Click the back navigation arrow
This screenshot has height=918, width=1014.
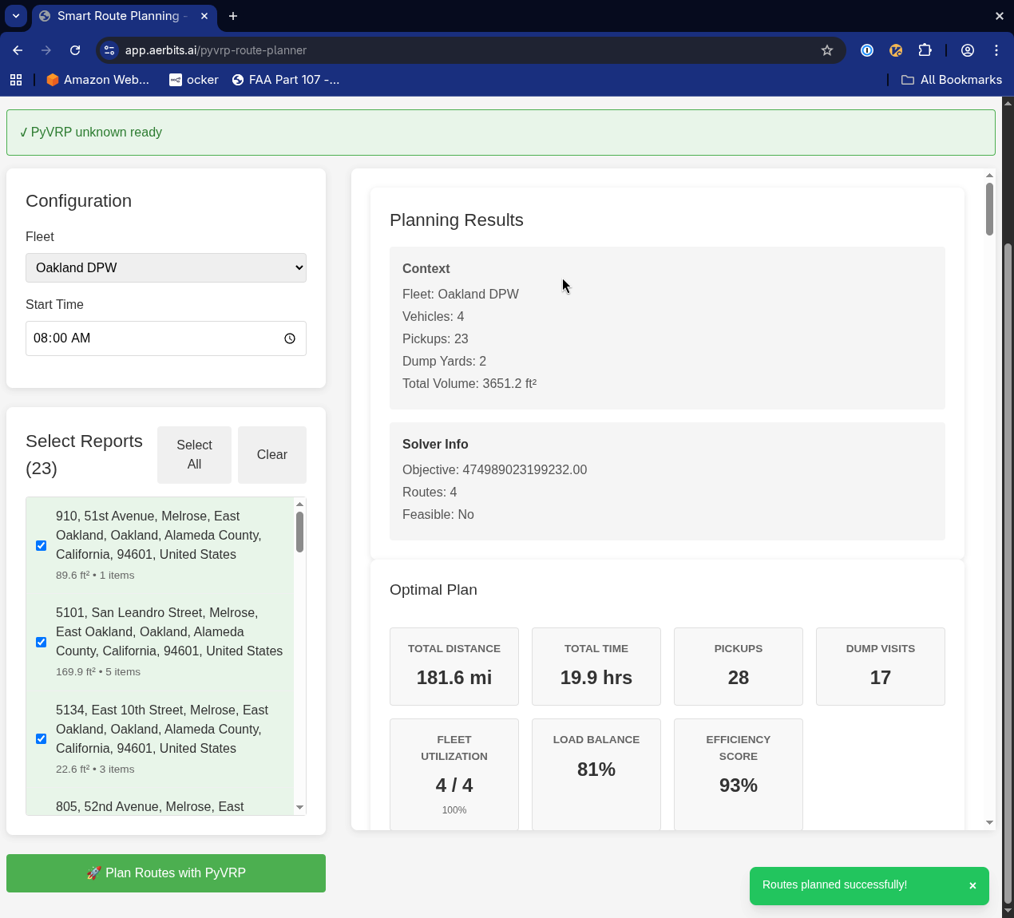(17, 50)
